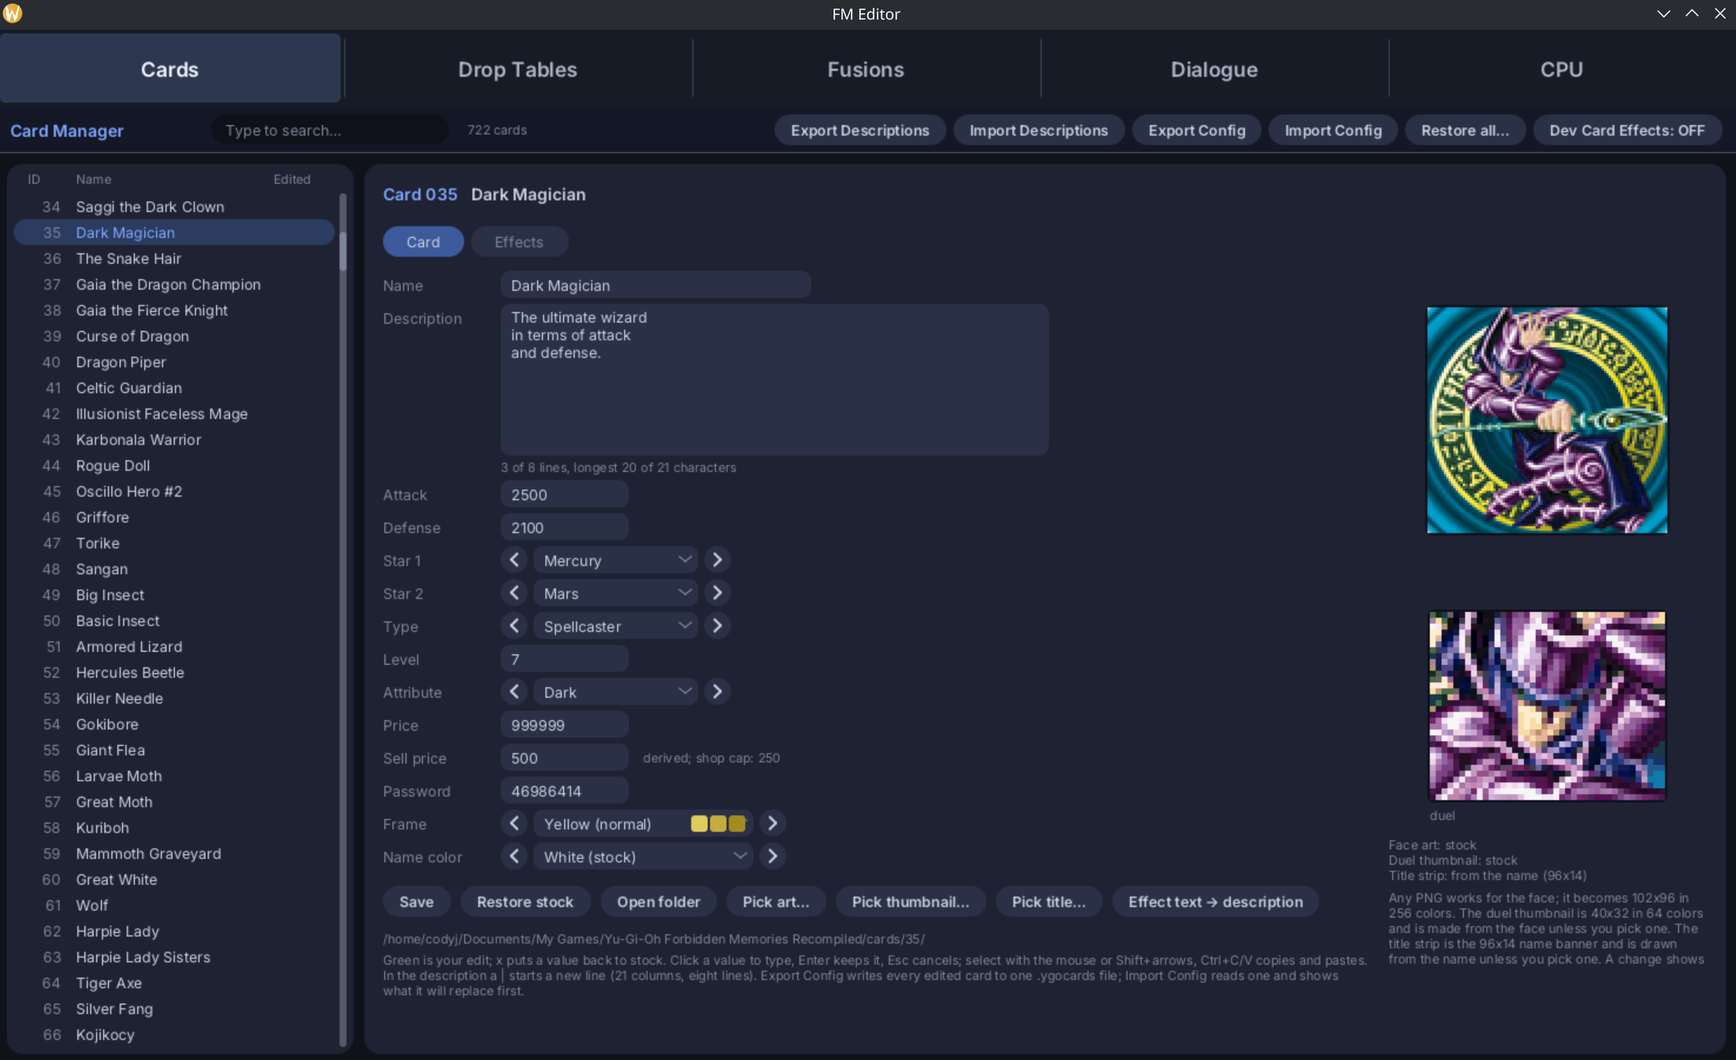Click the Price value 999999 field
This screenshot has width=1736, height=1060.
[565, 724]
